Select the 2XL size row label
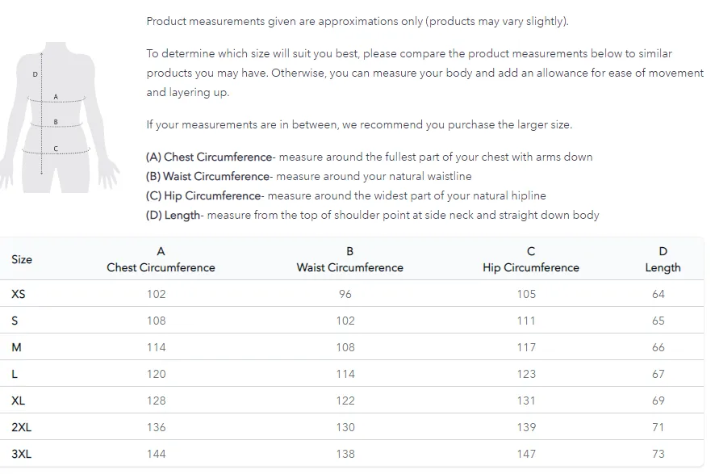 pos(22,427)
